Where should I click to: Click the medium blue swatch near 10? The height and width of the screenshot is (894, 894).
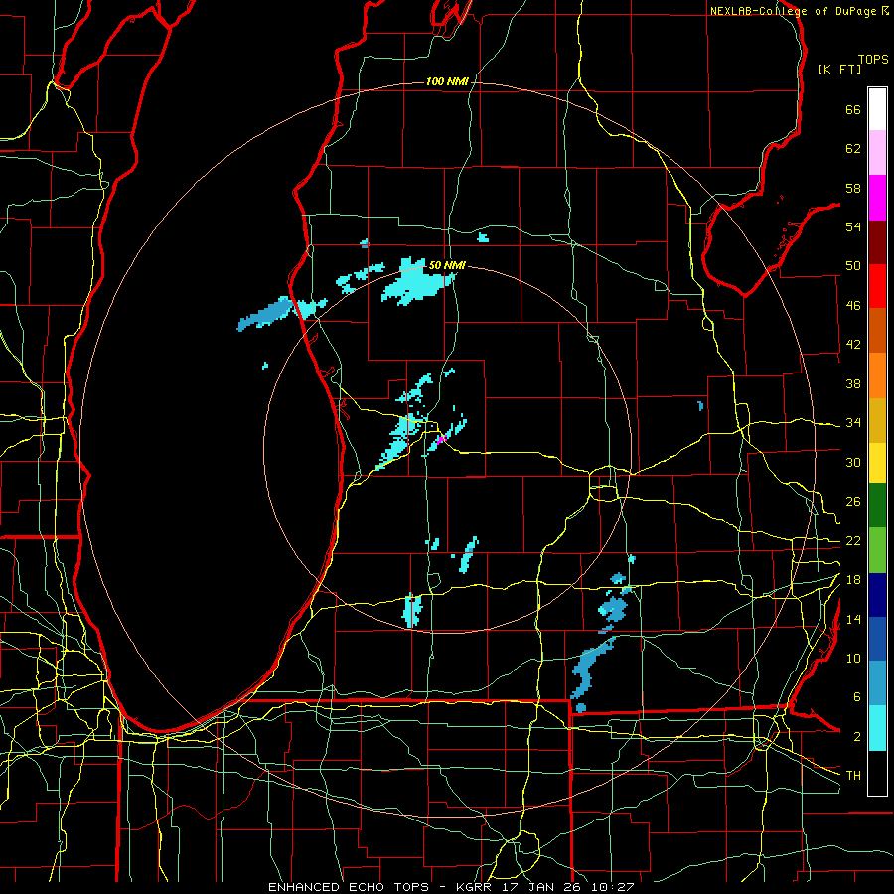[877, 639]
